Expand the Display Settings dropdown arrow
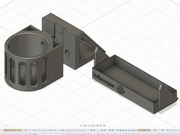Viewport: 180px width, 135px height. click(x=99, y=126)
